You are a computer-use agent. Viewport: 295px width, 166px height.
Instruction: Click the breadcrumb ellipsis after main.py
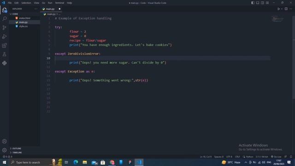(59, 14)
